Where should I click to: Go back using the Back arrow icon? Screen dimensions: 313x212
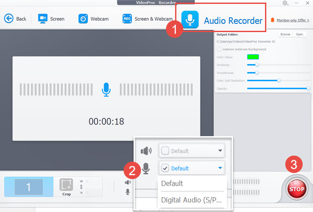tap(9, 19)
